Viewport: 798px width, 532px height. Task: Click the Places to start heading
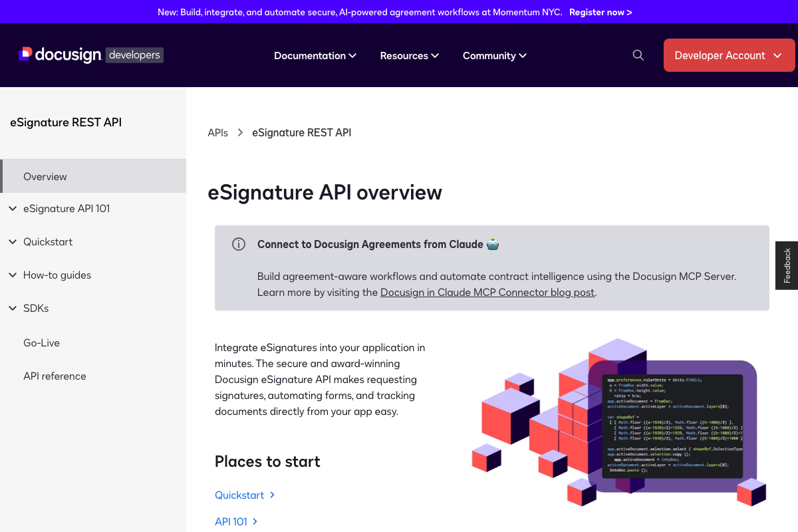pos(267,462)
